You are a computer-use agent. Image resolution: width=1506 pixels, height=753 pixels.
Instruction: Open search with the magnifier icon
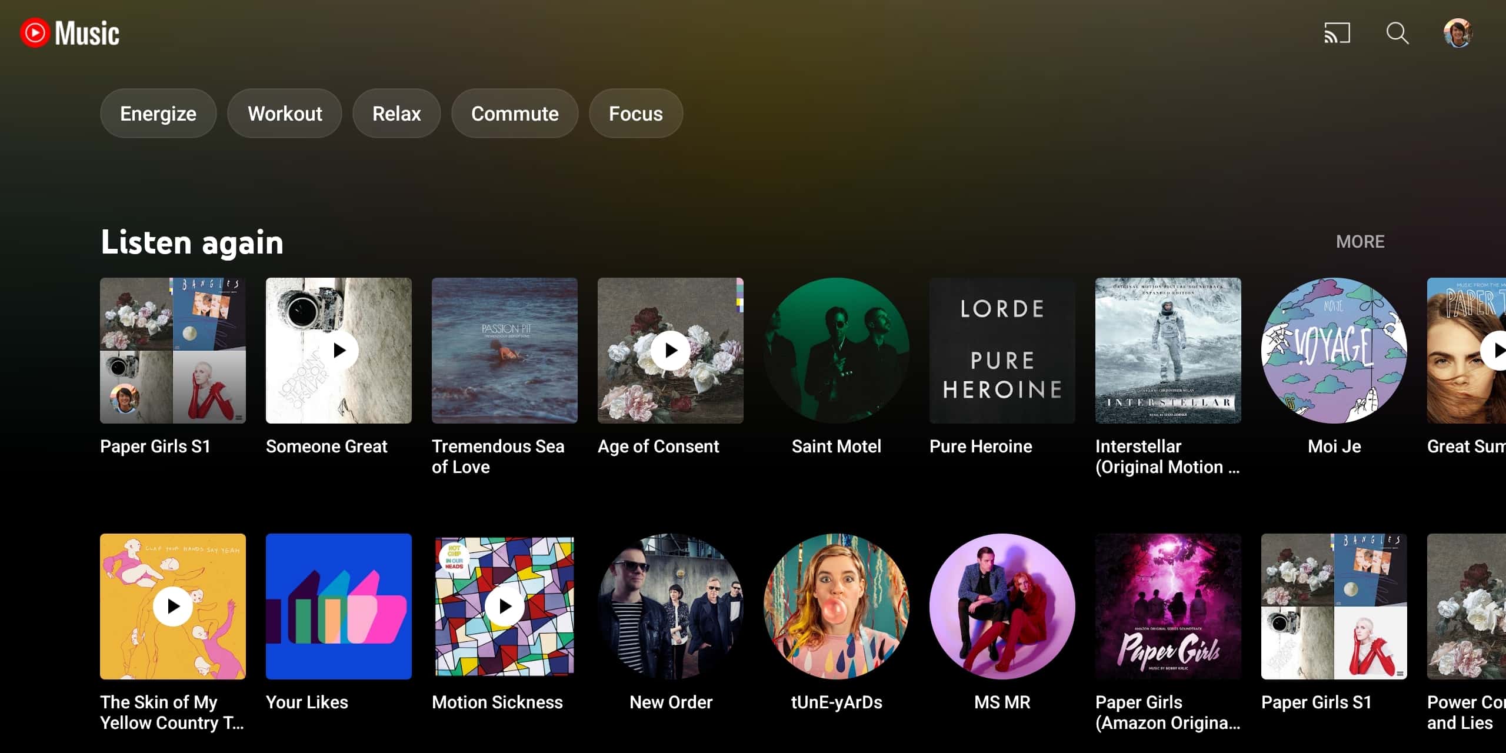click(x=1397, y=33)
